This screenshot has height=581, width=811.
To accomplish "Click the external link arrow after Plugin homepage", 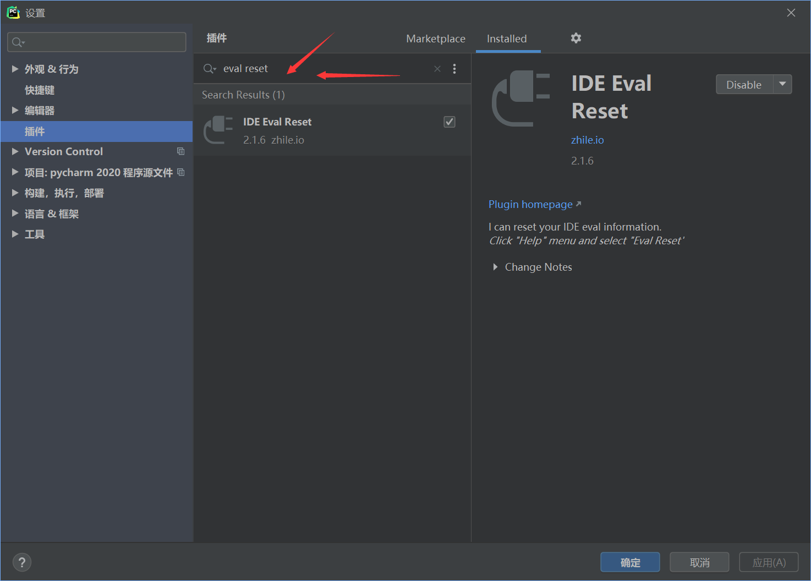I will pyautogui.click(x=578, y=203).
